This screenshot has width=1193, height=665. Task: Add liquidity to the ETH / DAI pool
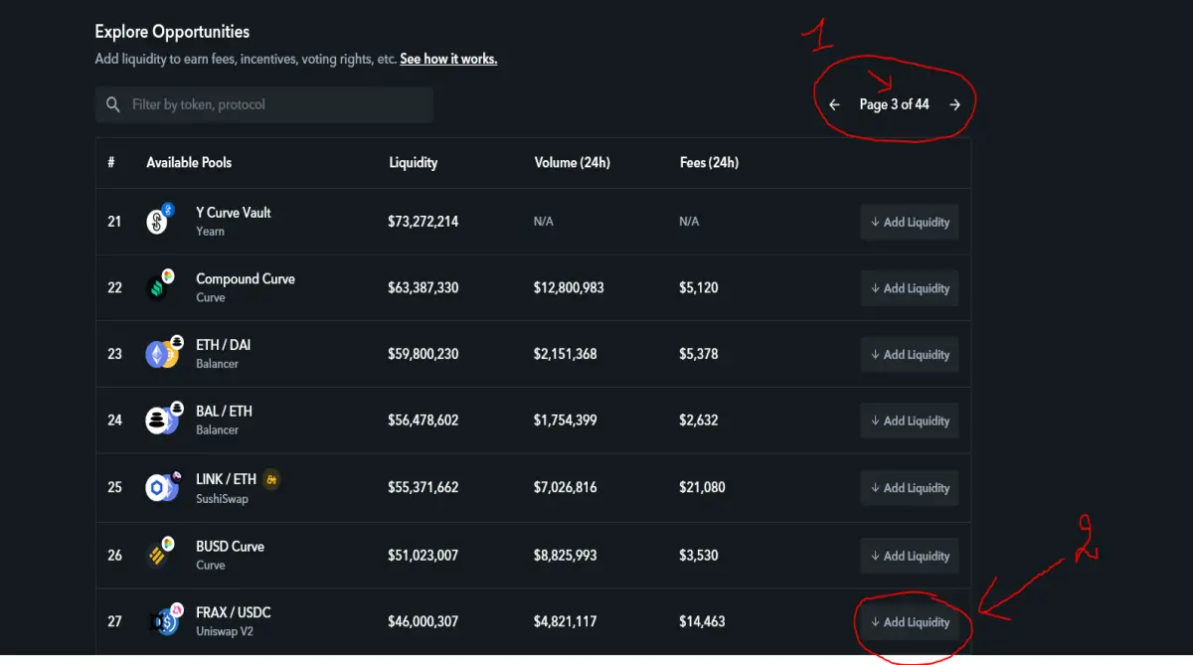click(x=909, y=355)
